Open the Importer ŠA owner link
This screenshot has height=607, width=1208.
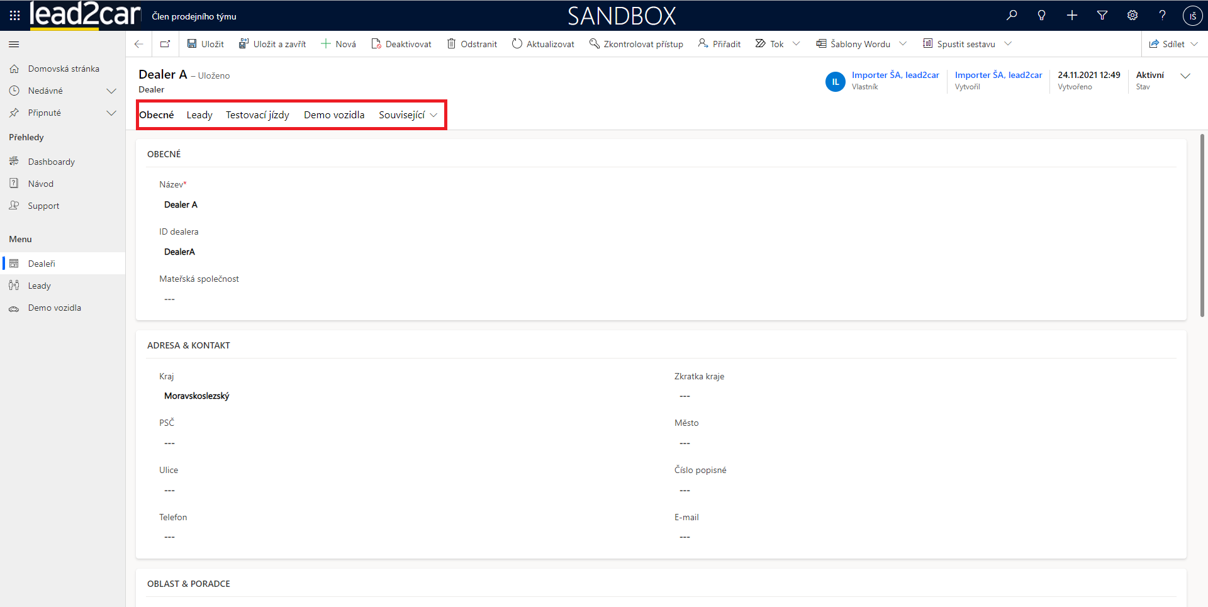coord(895,75)
